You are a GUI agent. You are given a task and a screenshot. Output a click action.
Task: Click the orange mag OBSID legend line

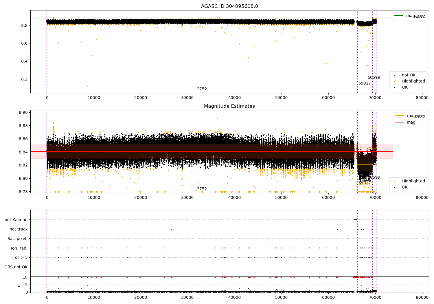[400, 116]
